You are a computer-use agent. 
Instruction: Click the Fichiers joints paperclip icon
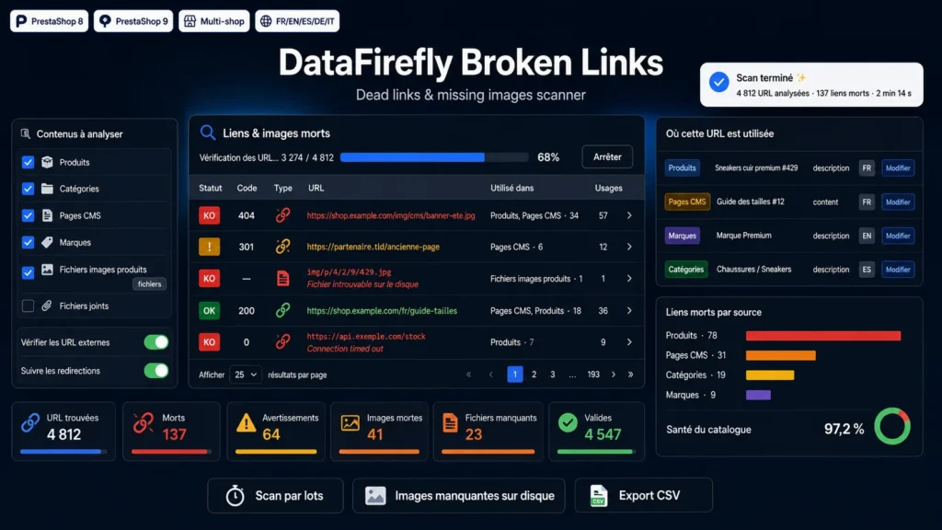tap(47, 305)
